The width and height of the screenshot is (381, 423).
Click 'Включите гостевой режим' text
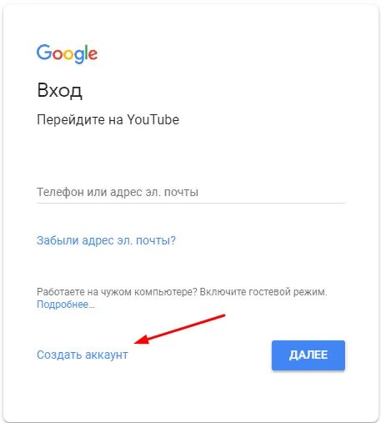263,292
